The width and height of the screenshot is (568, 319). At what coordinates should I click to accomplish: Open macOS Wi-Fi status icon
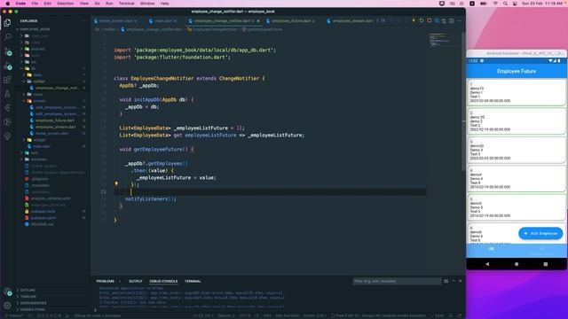[495, 4]
